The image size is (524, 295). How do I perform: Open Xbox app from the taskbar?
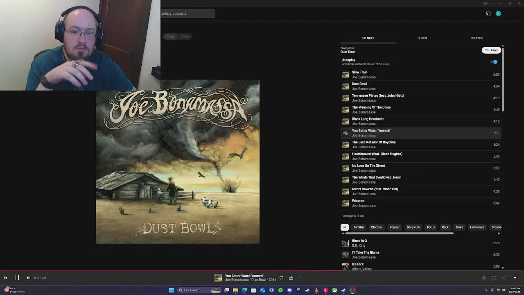(x=334, y=290)
